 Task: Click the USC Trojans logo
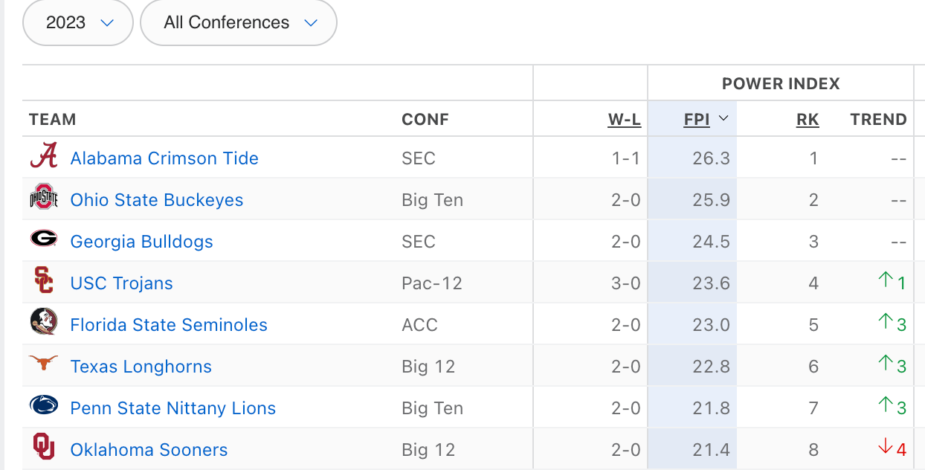[x=43, y=283]
